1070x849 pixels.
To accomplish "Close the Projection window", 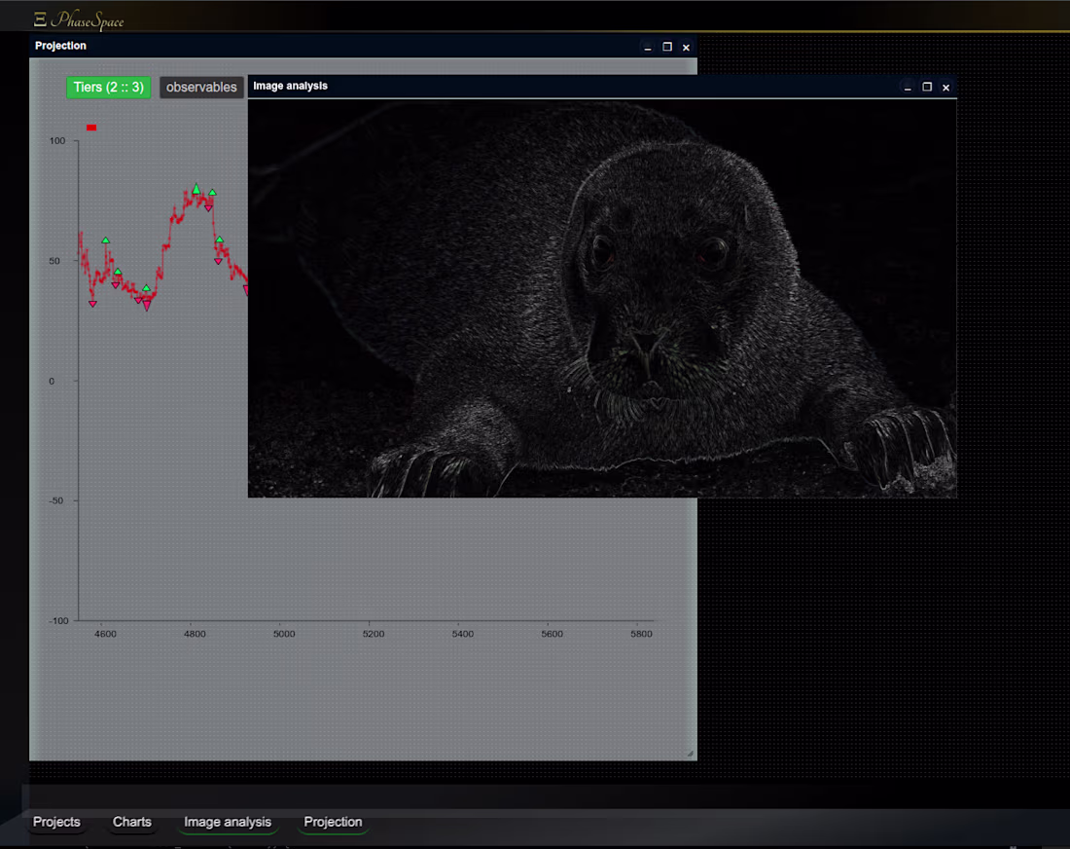I will (x=687, y=47).
